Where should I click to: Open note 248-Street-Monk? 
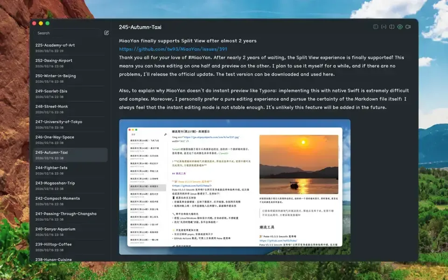click(x=70, y=109)
